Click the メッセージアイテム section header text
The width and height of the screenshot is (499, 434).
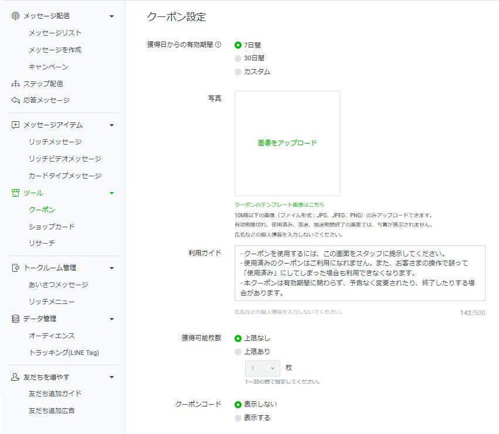(x=53, y=125)
